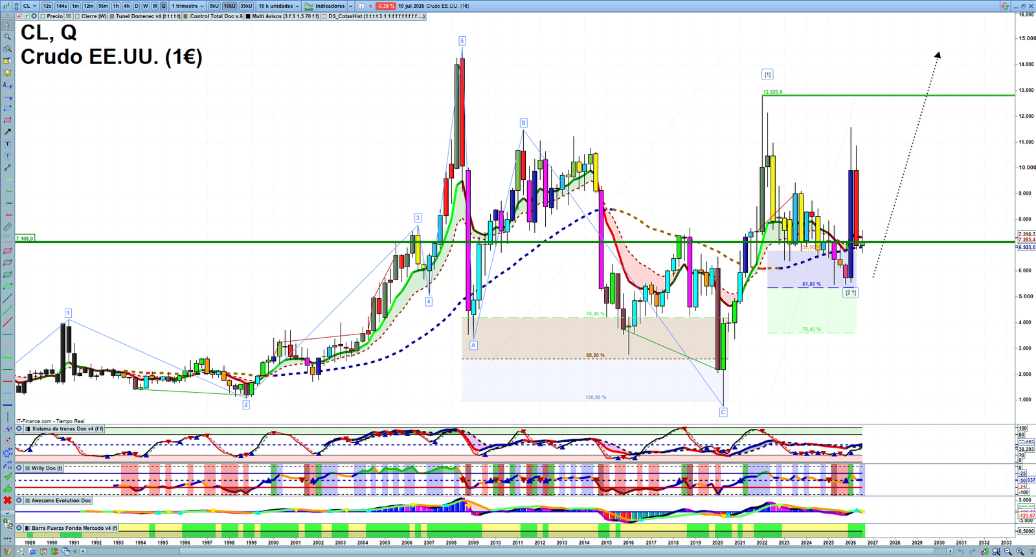Click Awesome Evolution Doc panel label
This screenshot has width=1036, height=557.
(x=61, y=500)
